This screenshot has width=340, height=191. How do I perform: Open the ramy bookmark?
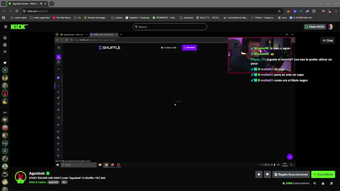282,18
